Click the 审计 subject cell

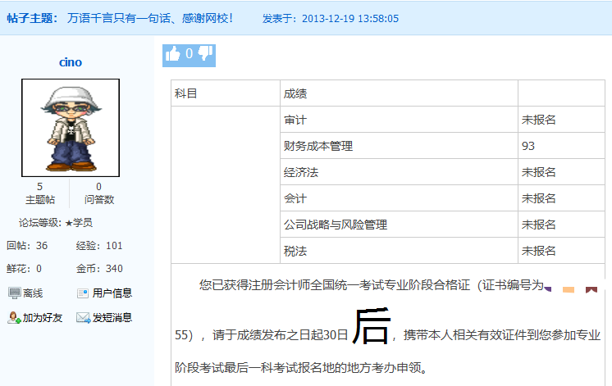tap(399, 120)
